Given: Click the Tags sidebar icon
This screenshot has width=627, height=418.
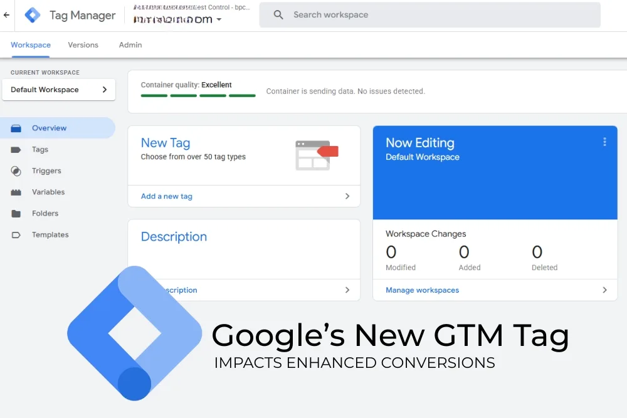Looking at the screenshot, I should [x=16, y=150].
